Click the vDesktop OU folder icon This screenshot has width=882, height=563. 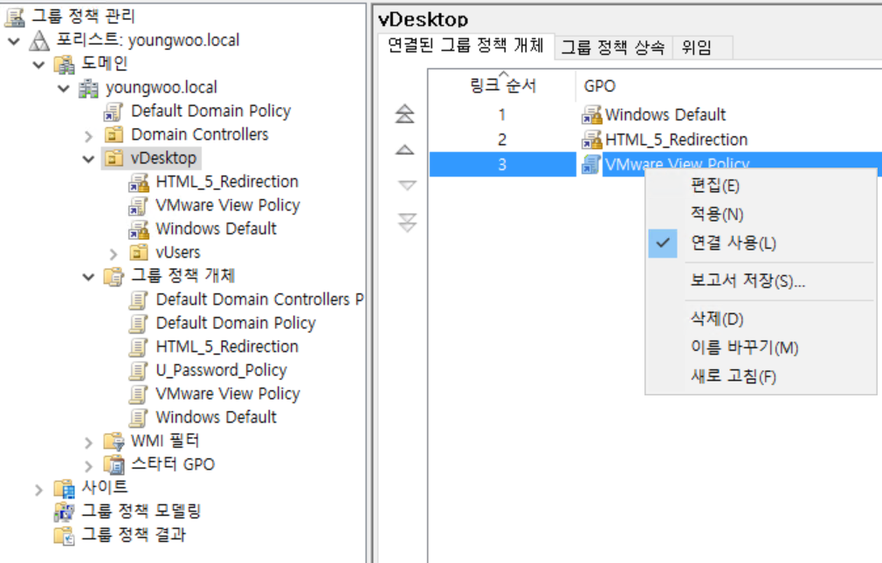113,159
